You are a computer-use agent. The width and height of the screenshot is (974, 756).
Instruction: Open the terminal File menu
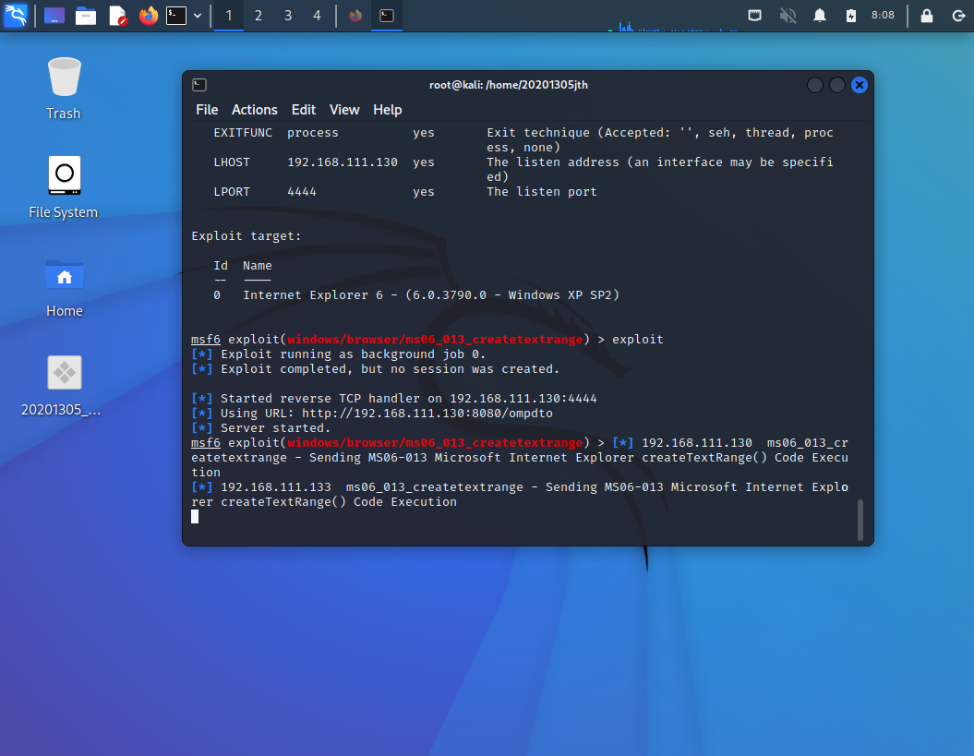point(207,110)
